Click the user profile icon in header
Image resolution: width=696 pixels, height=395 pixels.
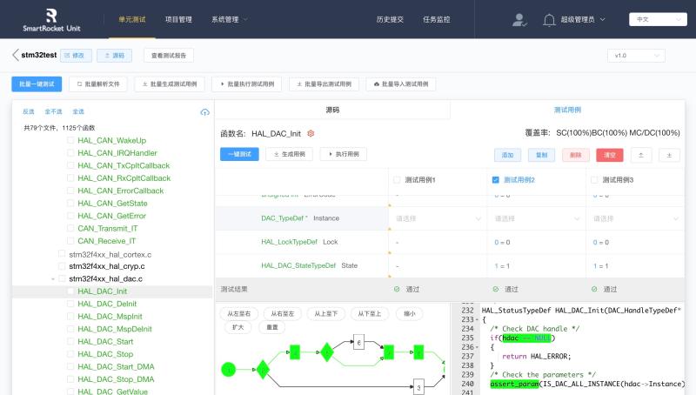(x=519, y=19)
